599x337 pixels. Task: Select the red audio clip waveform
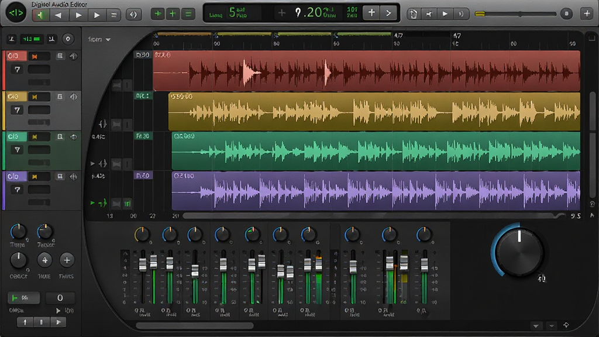(366, 71)
